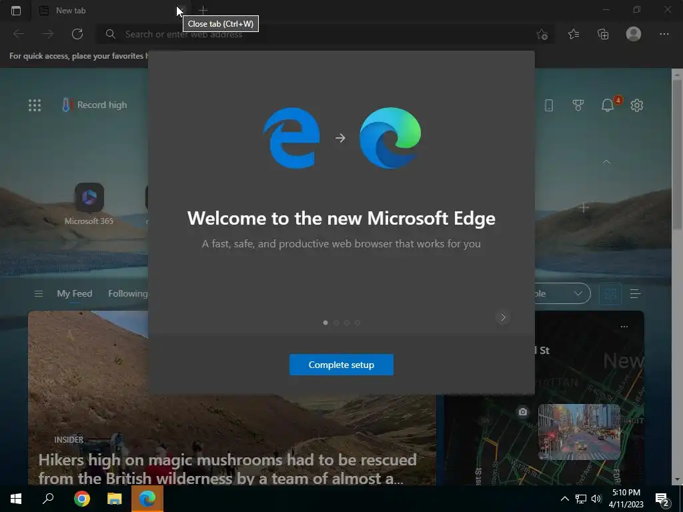Screen dimensions: 683x512
Task: Select the first pagination dot
Action: click(325, 323)
